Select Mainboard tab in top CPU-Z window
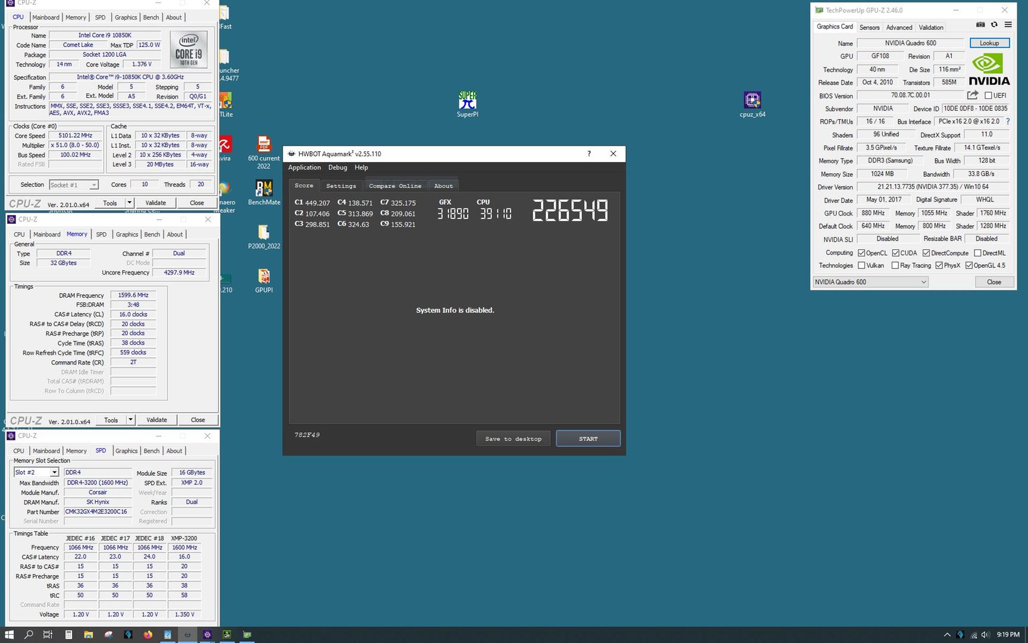The width and height of the screenshot is (1028, 643). click(46, 17)
